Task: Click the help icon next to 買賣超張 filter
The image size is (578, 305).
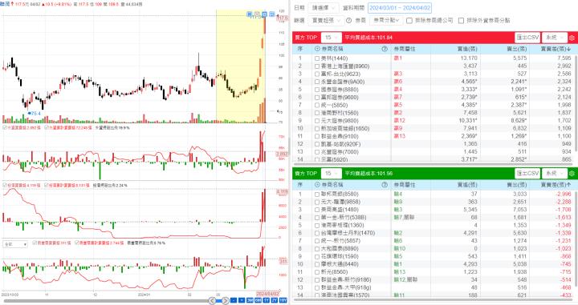Action: pos(348,20)
